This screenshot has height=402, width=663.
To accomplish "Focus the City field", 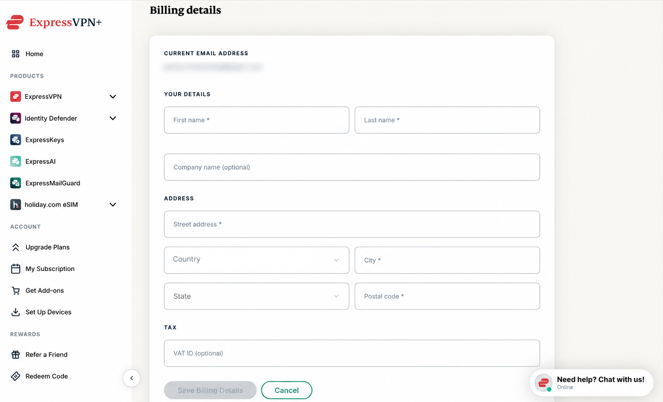I will tap(447, 260).
